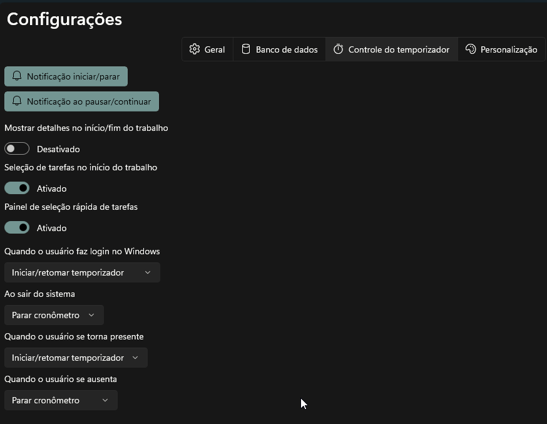Viewport: 547px width, 424px height.
Task: Click the chevron under Quando o usuário se ausenta
Action: pos(105,400)
